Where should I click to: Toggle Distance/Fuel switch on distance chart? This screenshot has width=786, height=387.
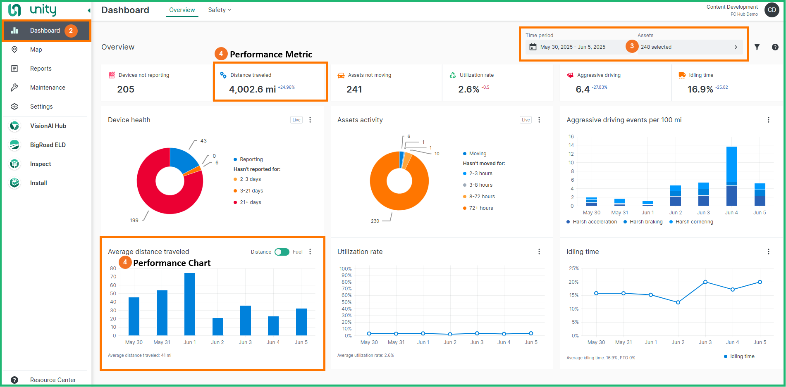pyautogui.click(x=282, y=252)
